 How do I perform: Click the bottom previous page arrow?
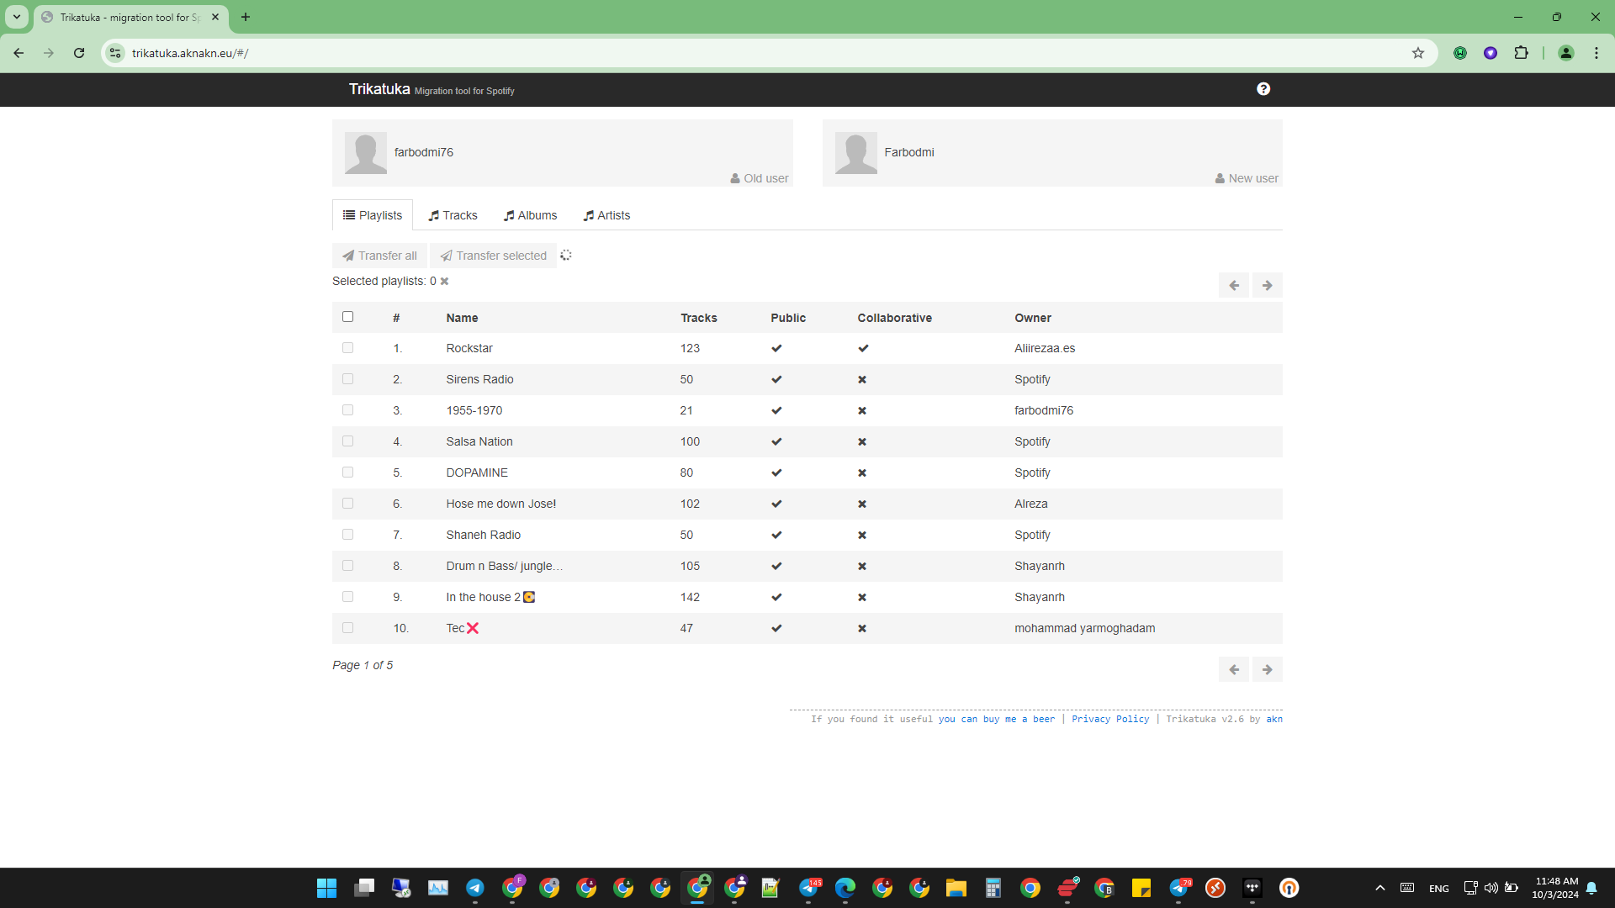[1234, 670]
